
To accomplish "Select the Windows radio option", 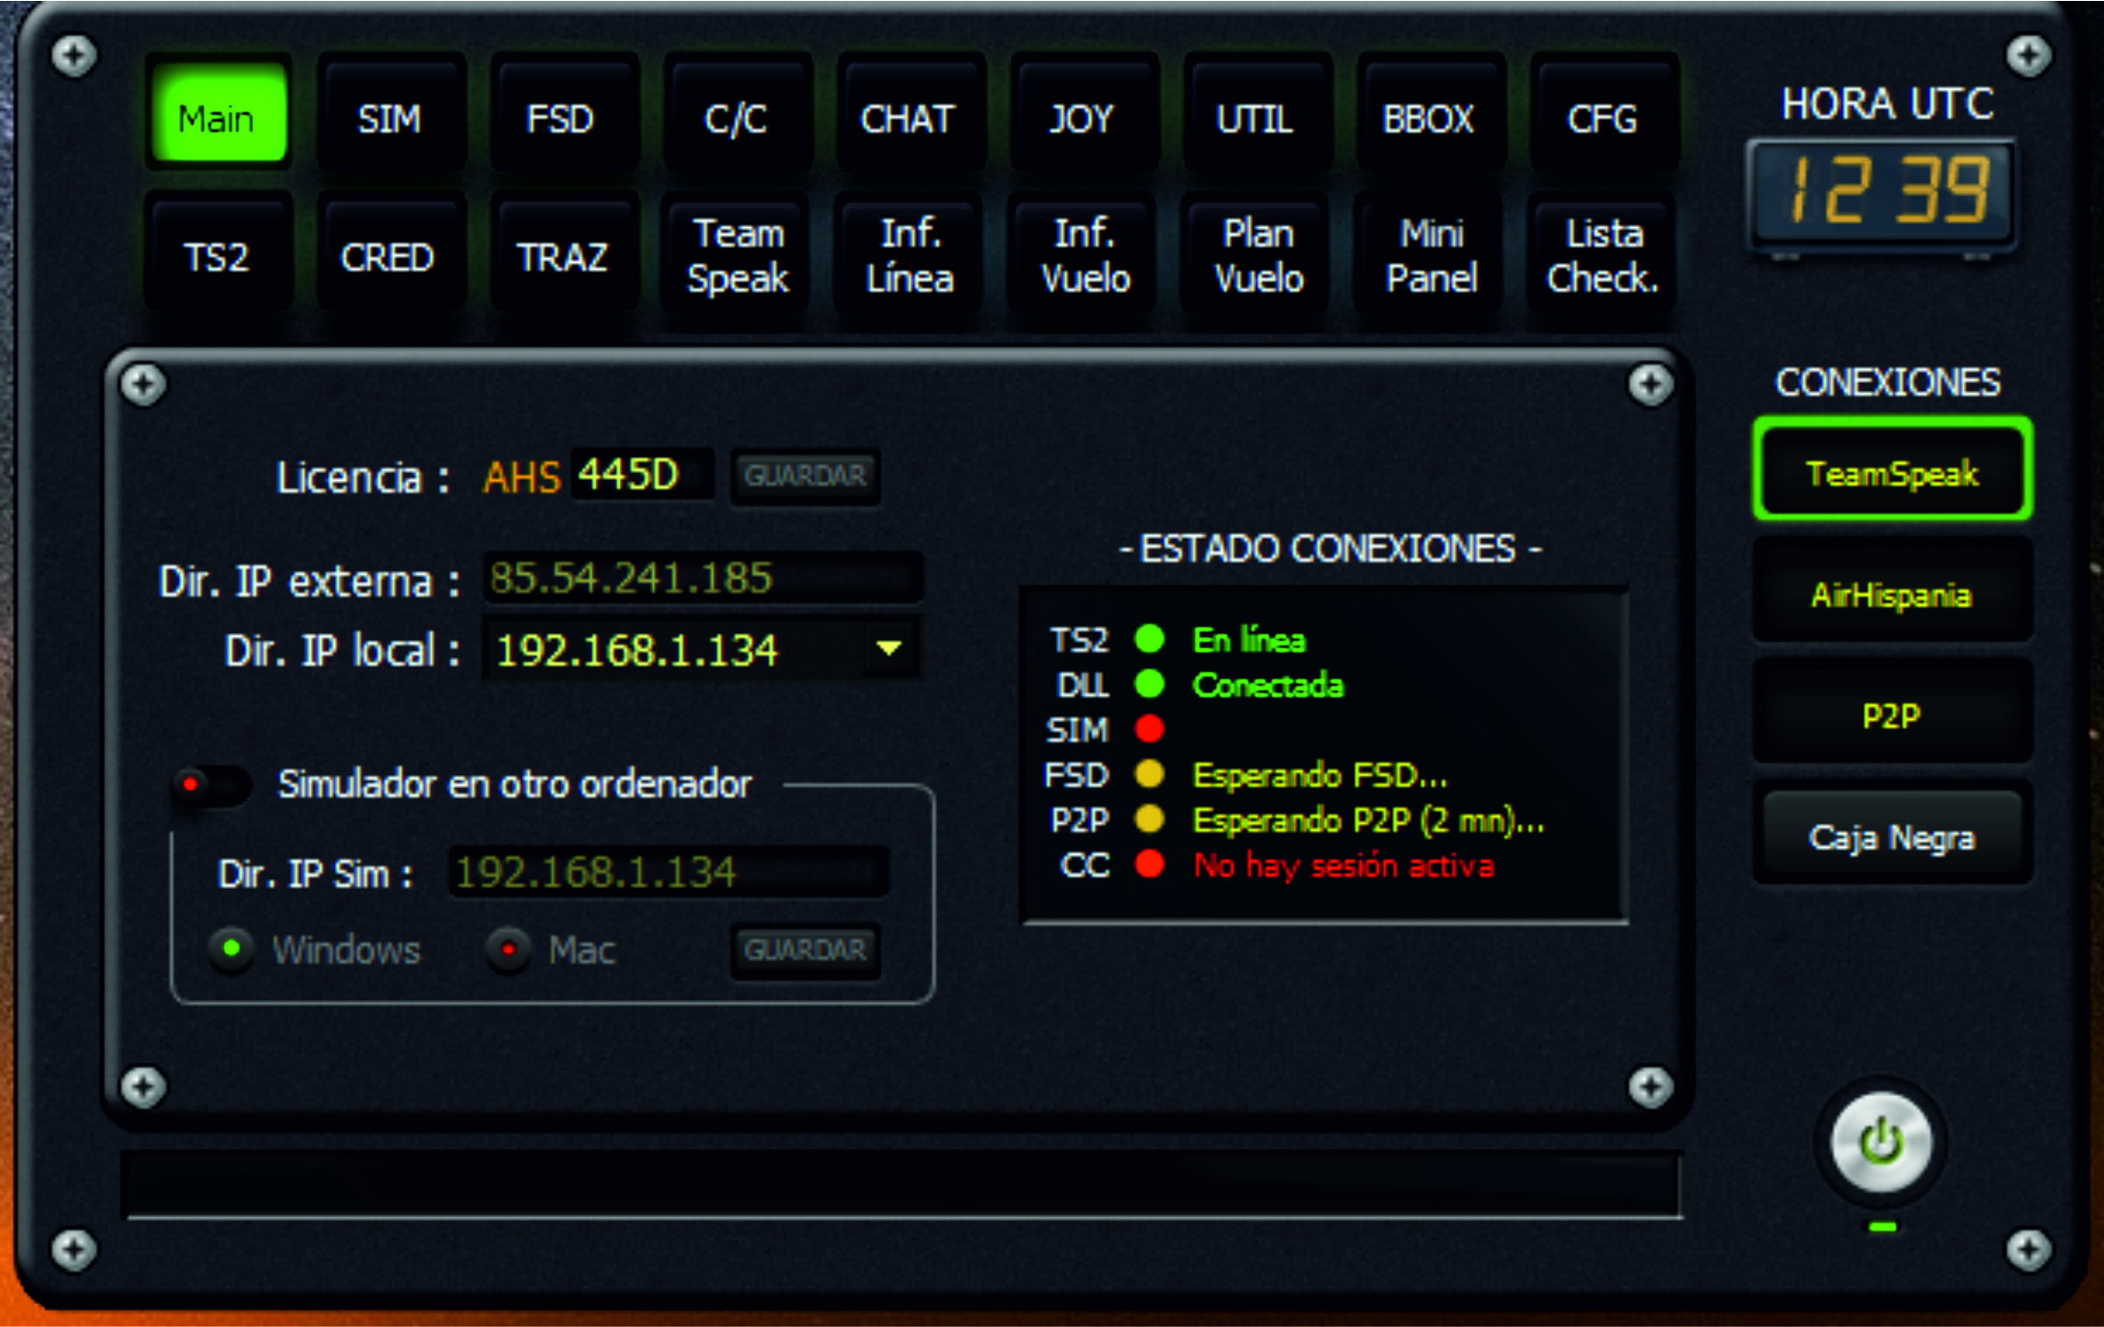I will click(232, 948).
